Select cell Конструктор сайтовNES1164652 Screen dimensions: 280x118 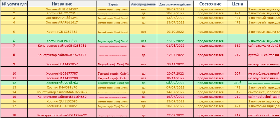coord(62,97)
